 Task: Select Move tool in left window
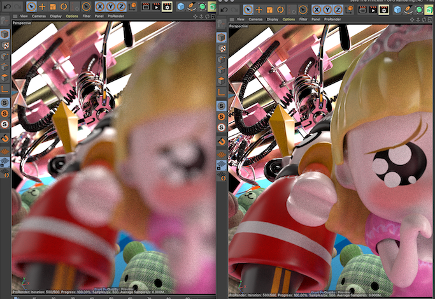(42, 6)
